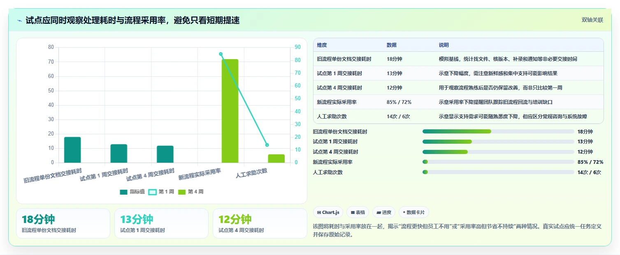This screenshot has height=255, width=620.
Task: Click table cell 人工求助次数
Action: point(332,117)
